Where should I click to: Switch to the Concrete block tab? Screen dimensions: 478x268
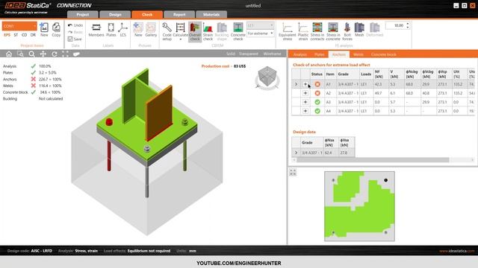click(x=383, y=54)
